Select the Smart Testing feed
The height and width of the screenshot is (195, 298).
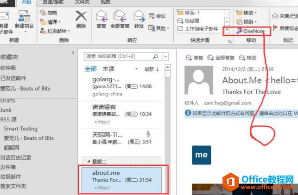coord(20,129)
